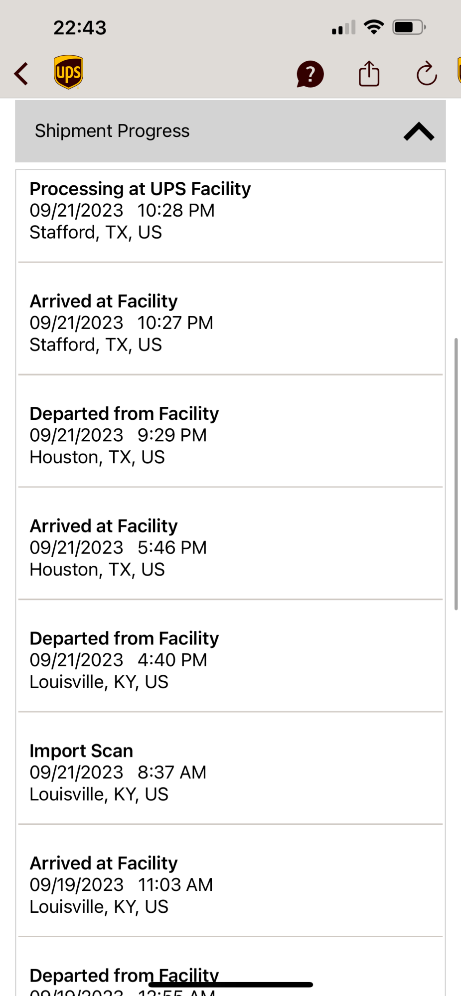Viewport: 461px width, 996px height.
Task: Collapse Shipment Progress with the chevron
Action: (x=419, y=131)
